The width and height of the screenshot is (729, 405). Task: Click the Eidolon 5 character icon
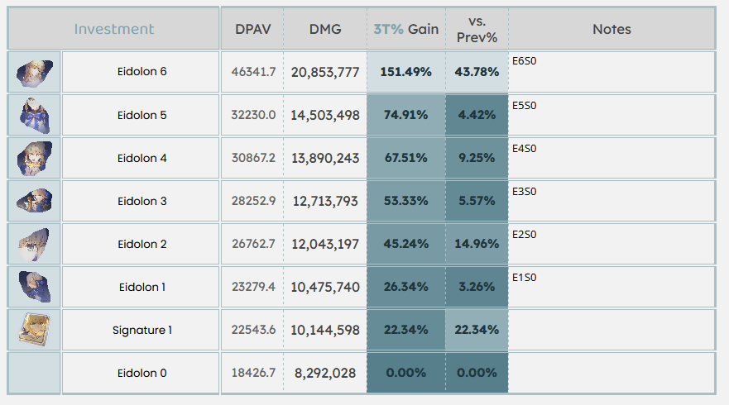tap(35, 115)
